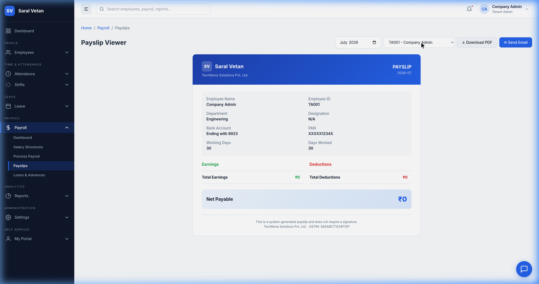Click the July 2026 month field

click(358, 42)
